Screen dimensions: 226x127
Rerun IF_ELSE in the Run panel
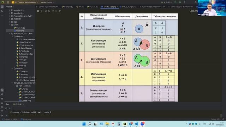point(6,108)
